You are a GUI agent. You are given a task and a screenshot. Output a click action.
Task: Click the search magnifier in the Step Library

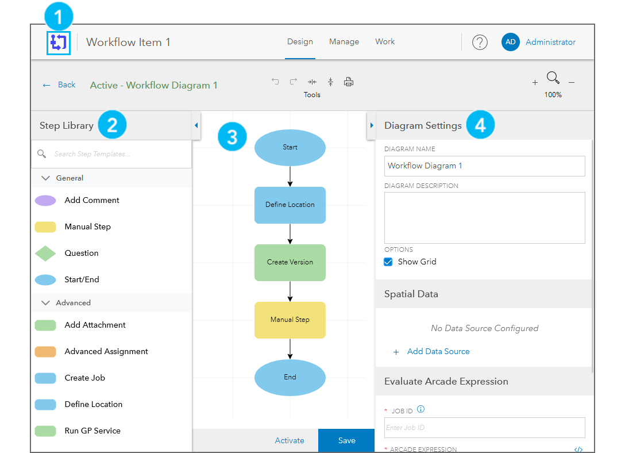(x=41, y=153)
